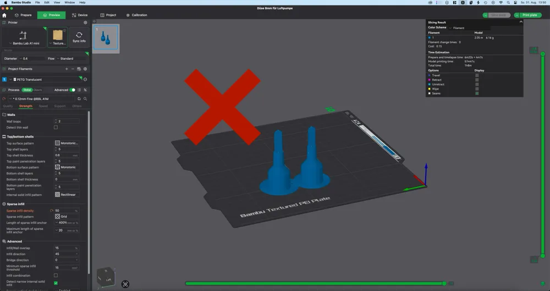Show Wipe display checkbox
Image resolution: width=550 pixels, height=291 pixels.
(x=477, y=89)
